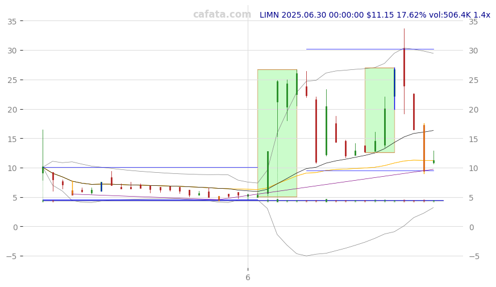Click the blue horizontal resistance line at 30
Image resolution: width=496 pixels, height=287 pixels.
coord(370,49)
